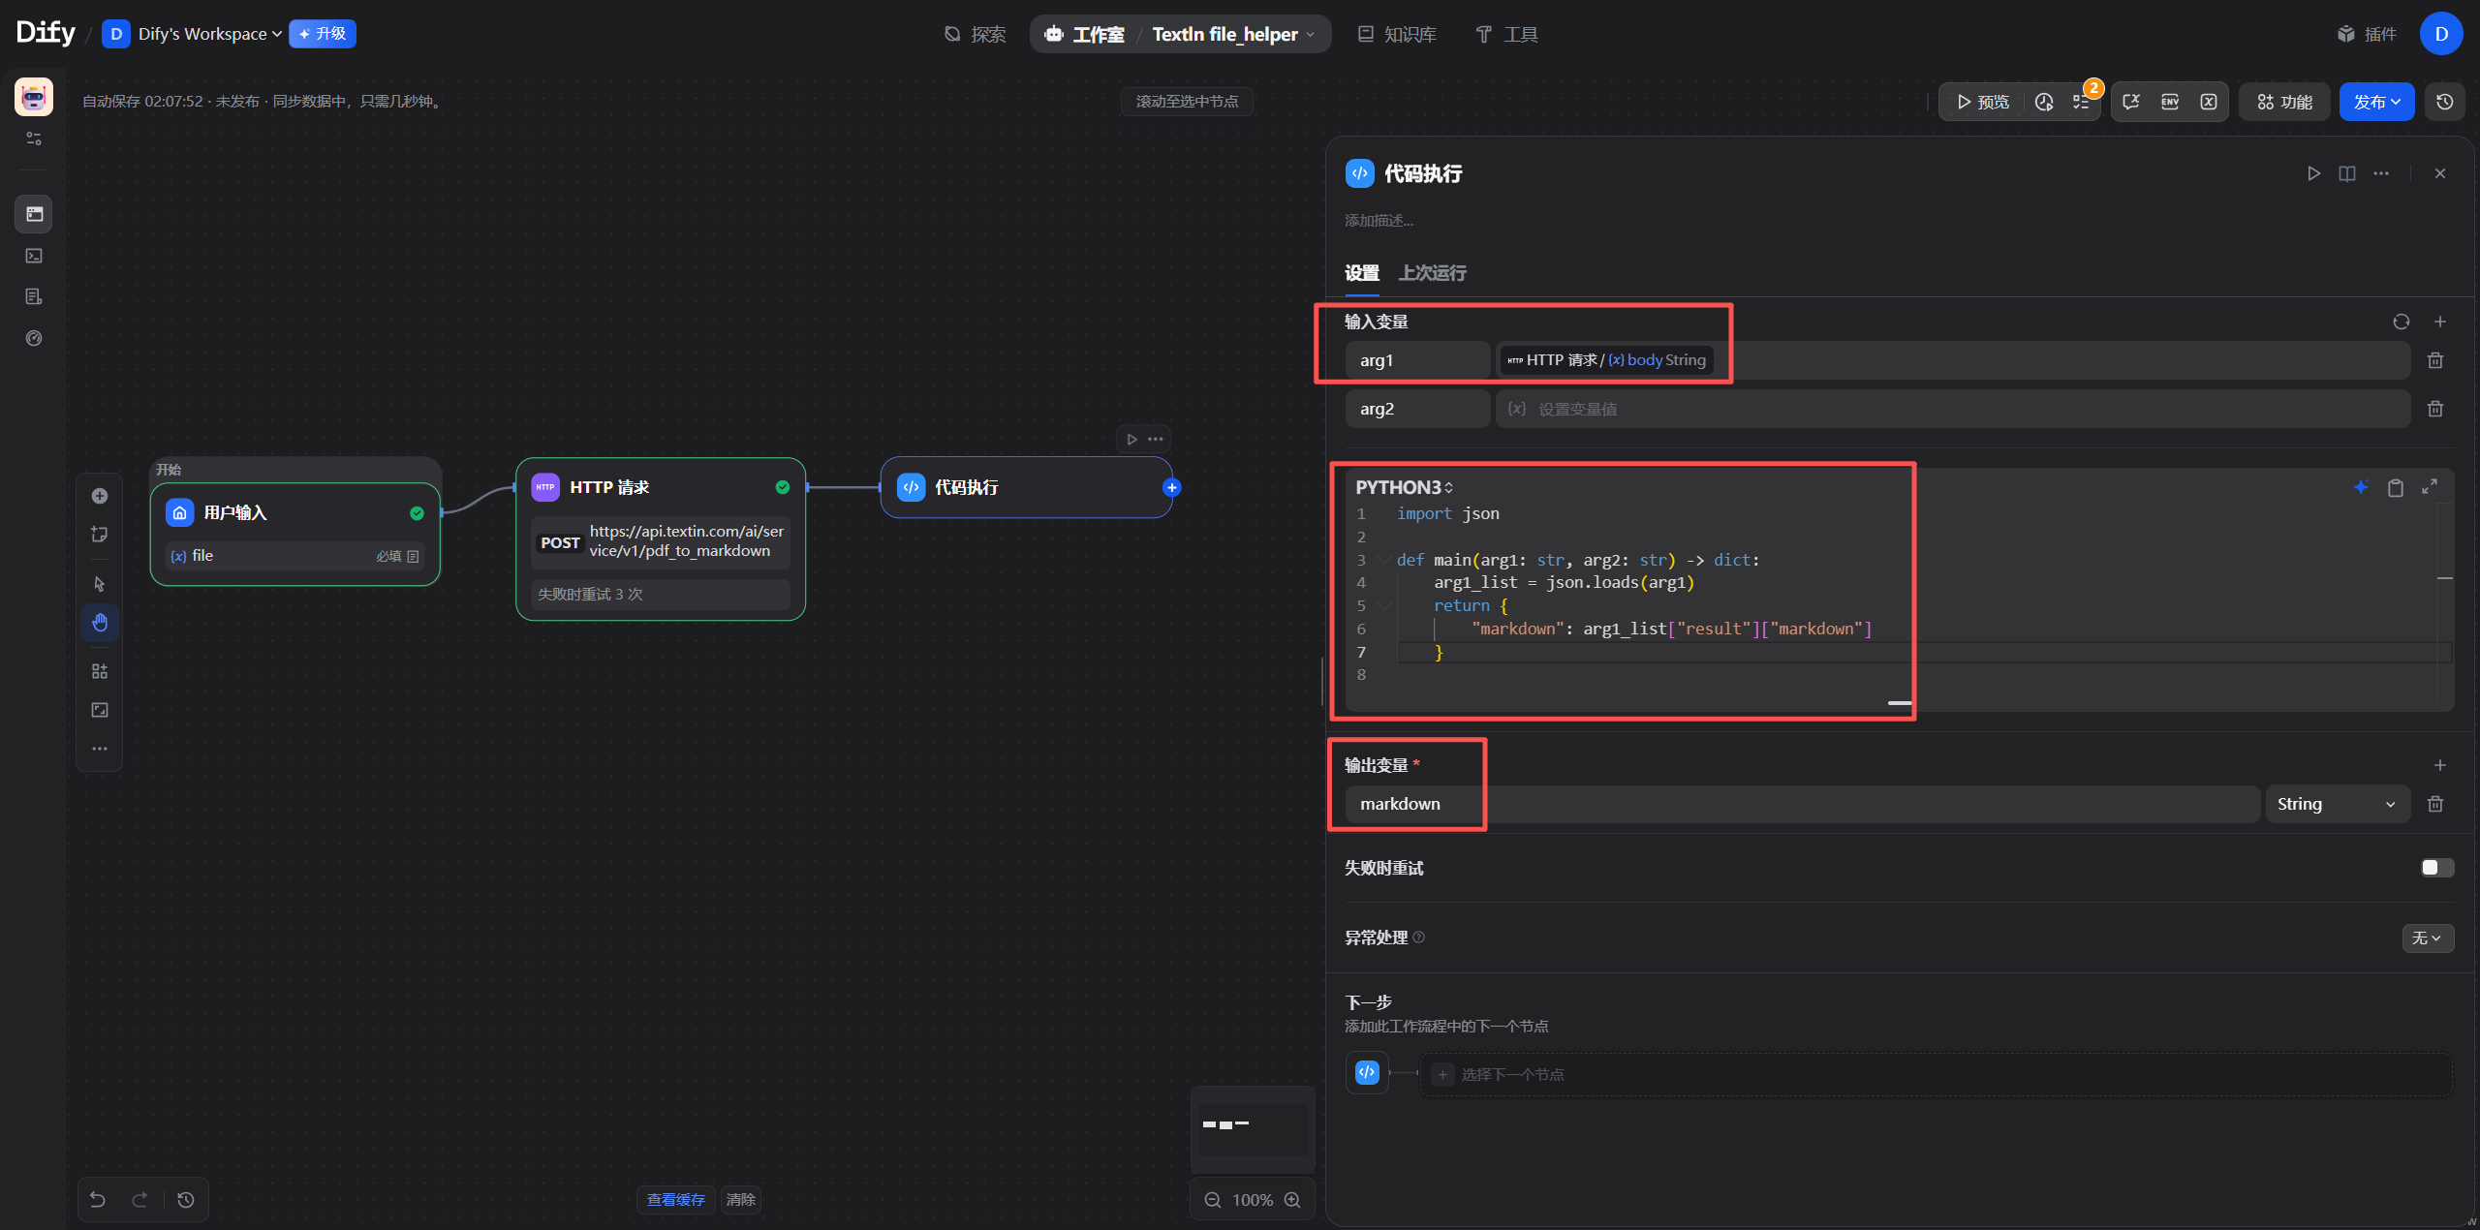Copy code with the clipboard icon

[2395, 487]
